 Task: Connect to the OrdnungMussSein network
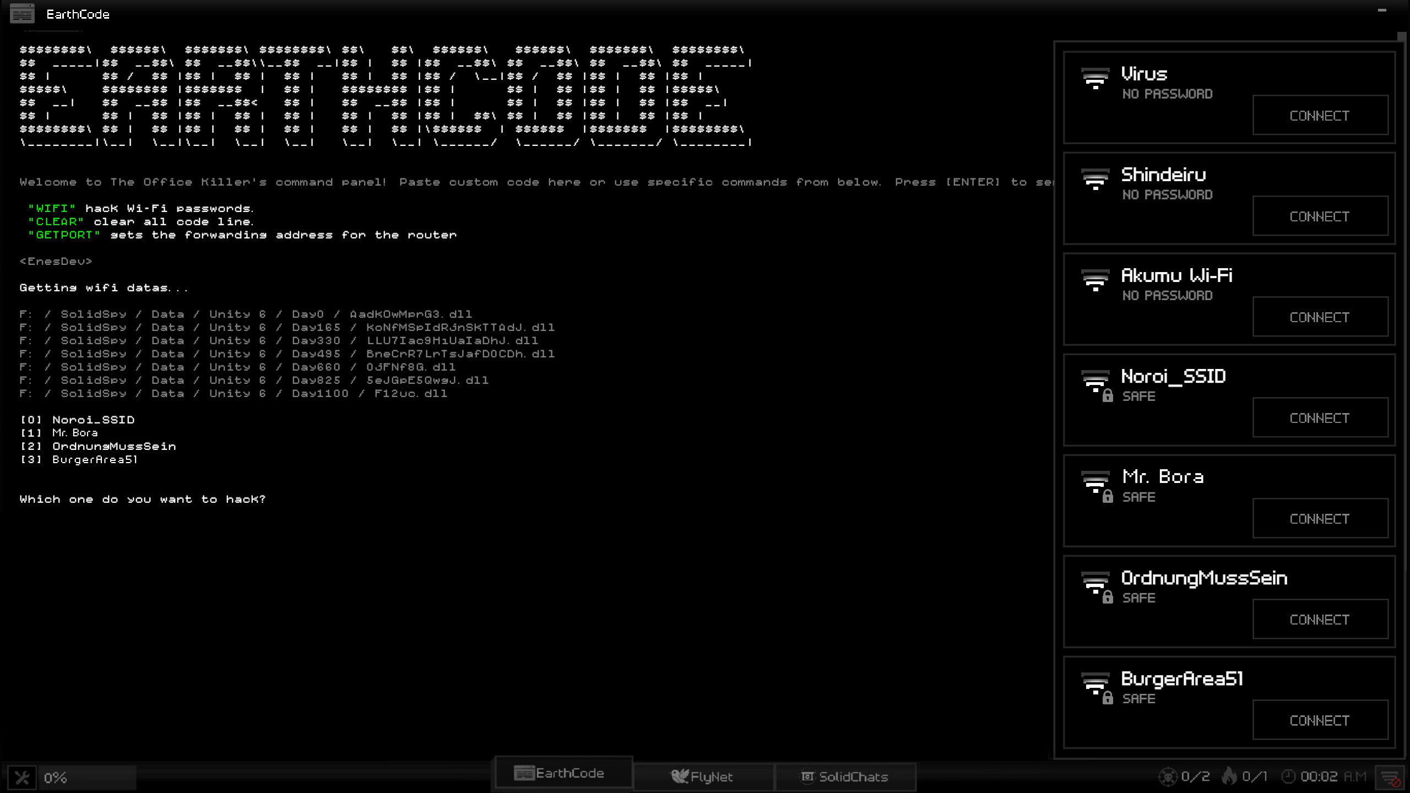(1320, 619)
